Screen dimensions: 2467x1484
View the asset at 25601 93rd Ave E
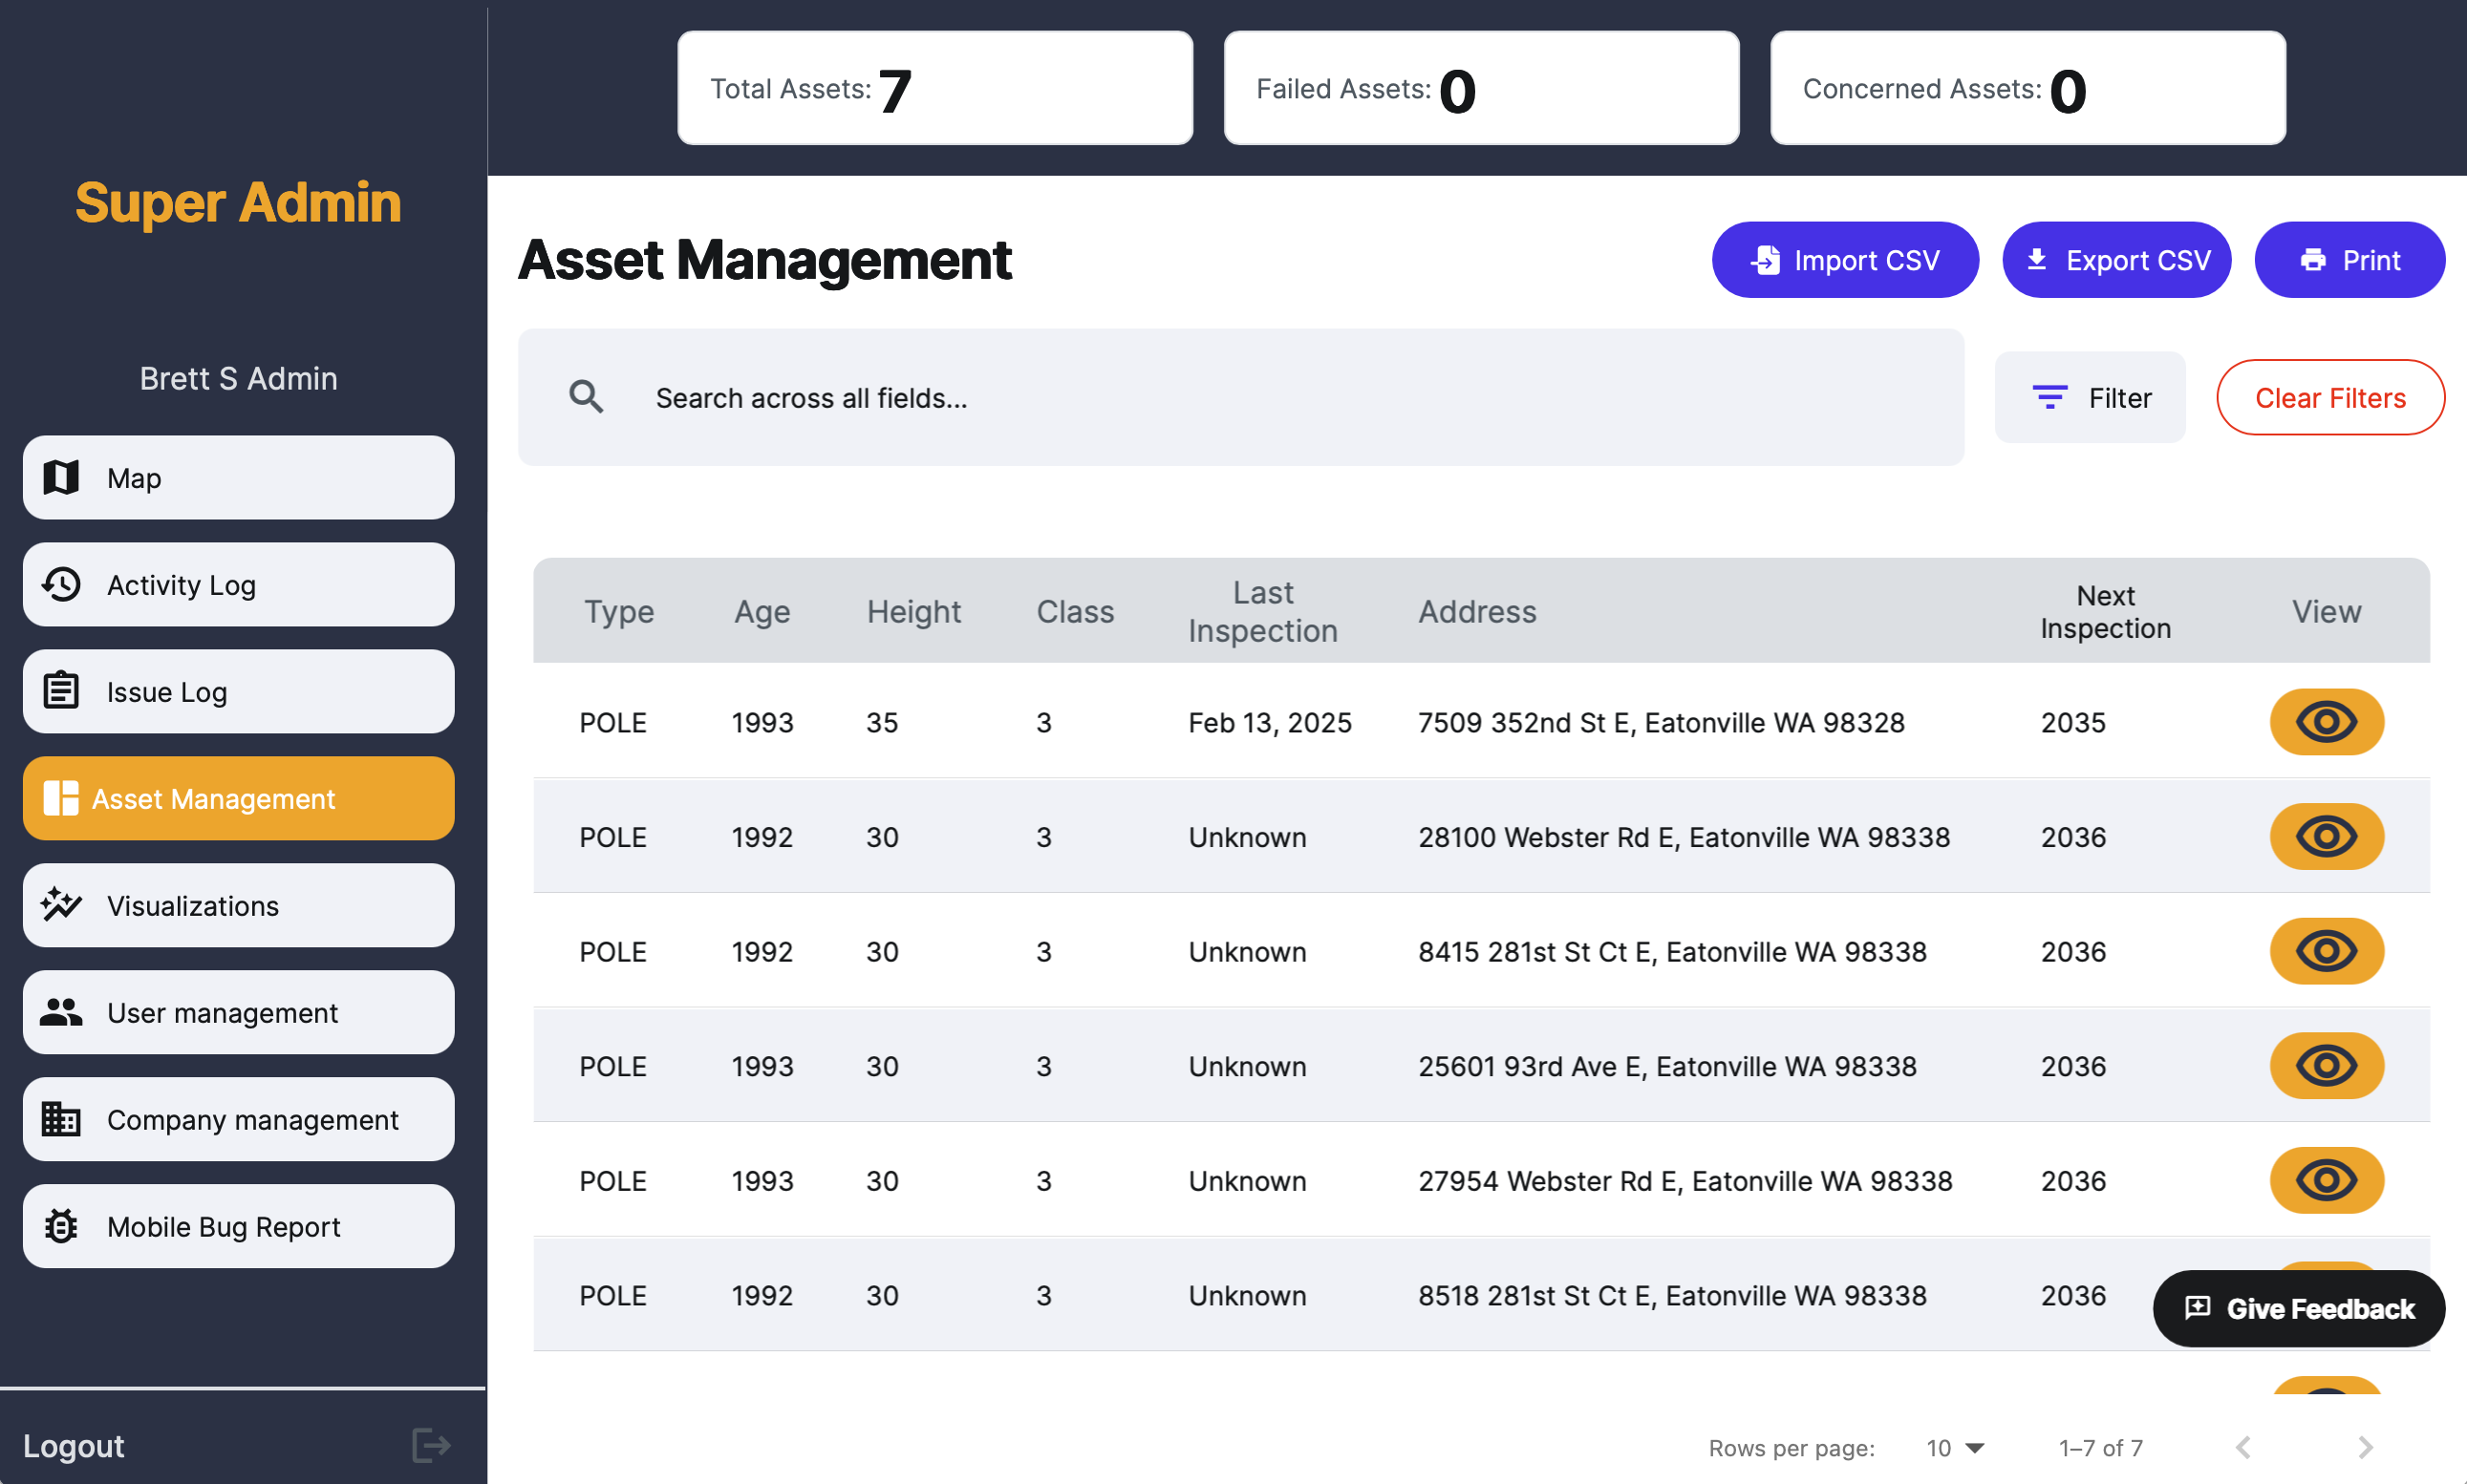(2326, 1065)
